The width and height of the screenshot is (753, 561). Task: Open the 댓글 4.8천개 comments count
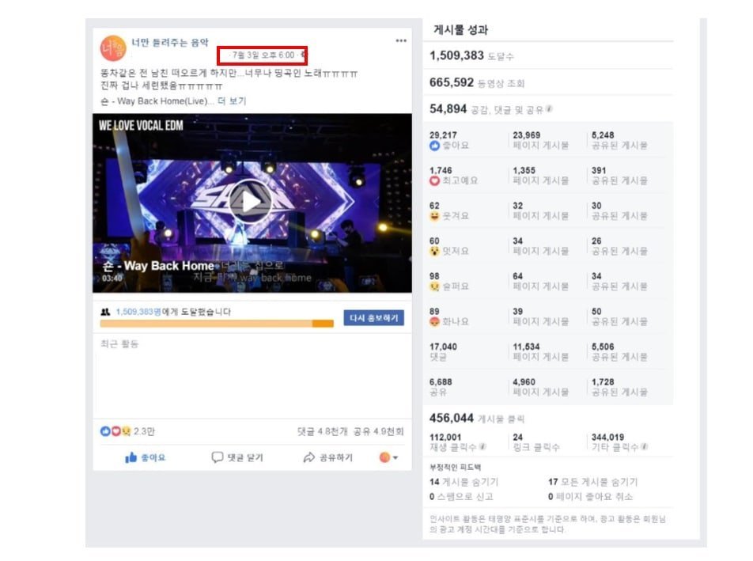(322, 431)
